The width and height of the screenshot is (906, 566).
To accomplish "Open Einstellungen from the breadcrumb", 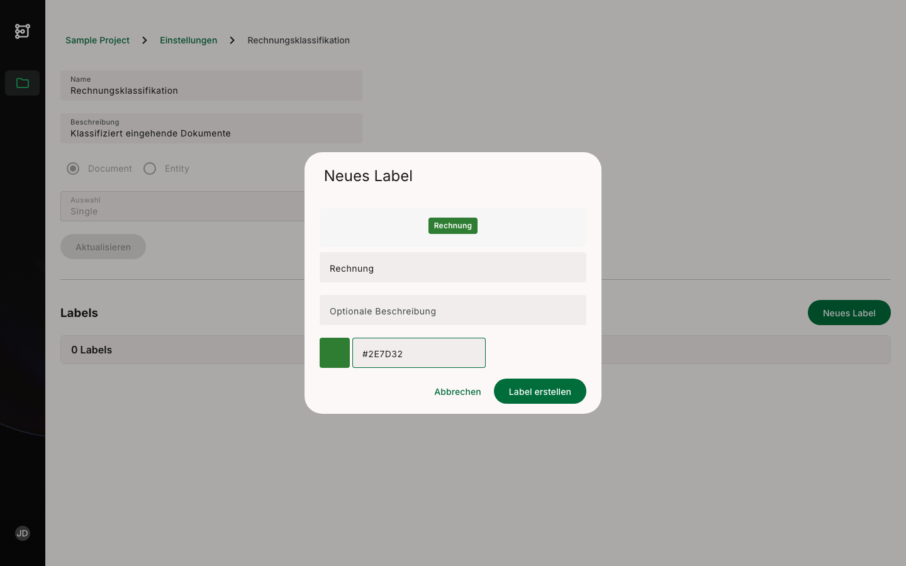I will pos(188,40).
